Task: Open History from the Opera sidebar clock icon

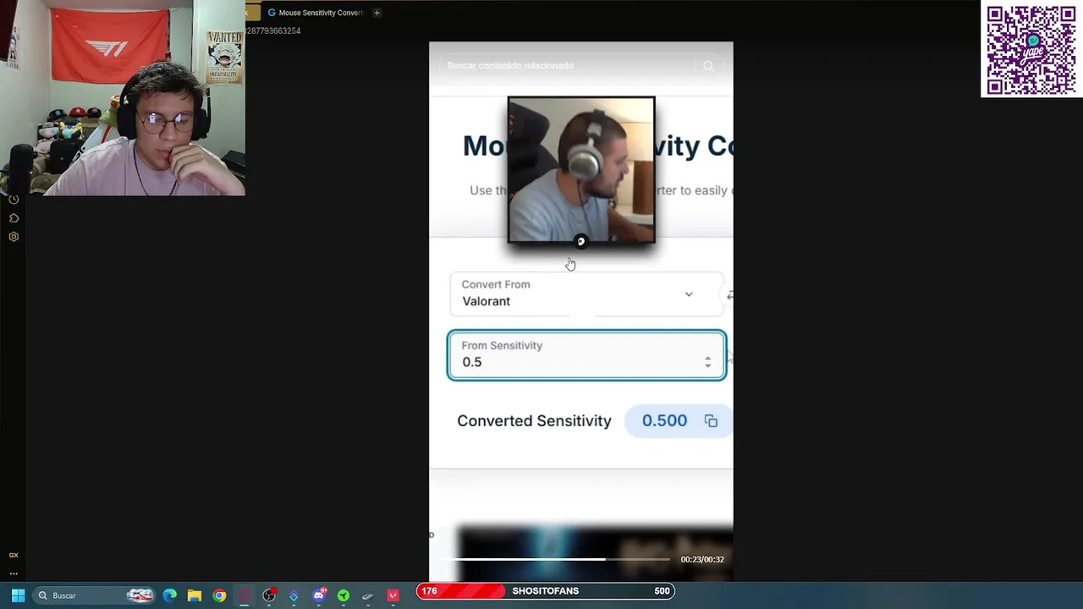Action: click(14, 200)
